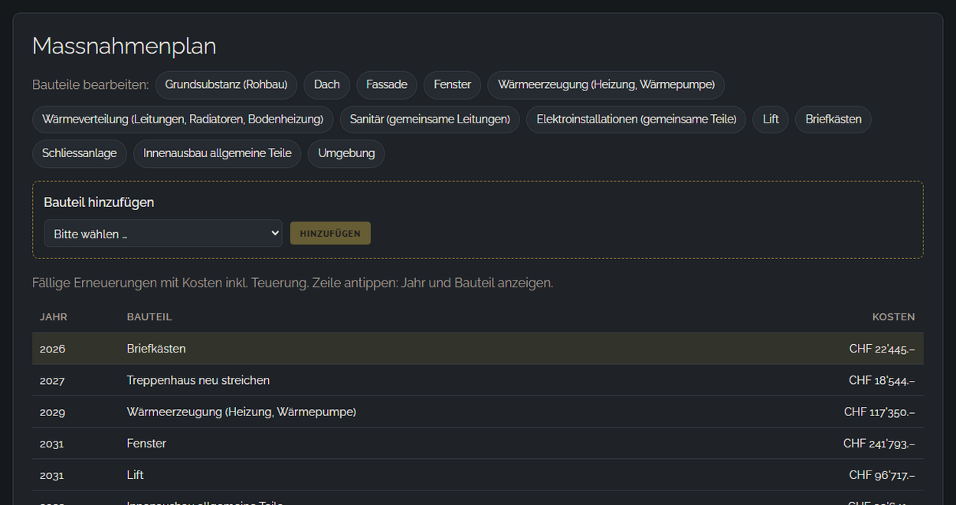Edit the Grundsubstanz (Rohbau) component chip
Viewport: 956px width, 505px height.
[x=226, y=84]
